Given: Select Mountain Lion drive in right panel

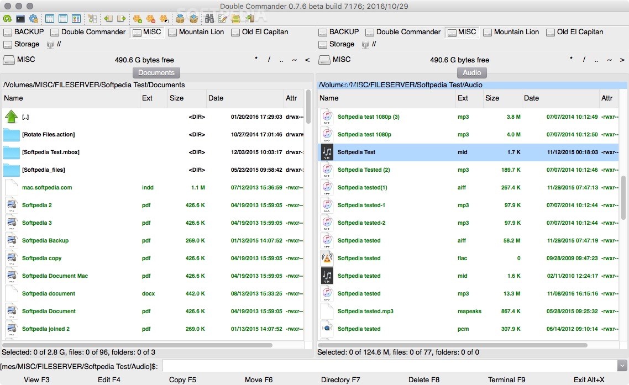Looking at the screenshot, I should coord(511,32).
